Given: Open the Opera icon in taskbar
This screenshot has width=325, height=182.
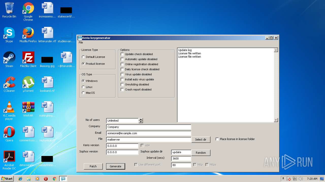Looking at the screenshot, I should pyautogui.click(x=46, y=179).
